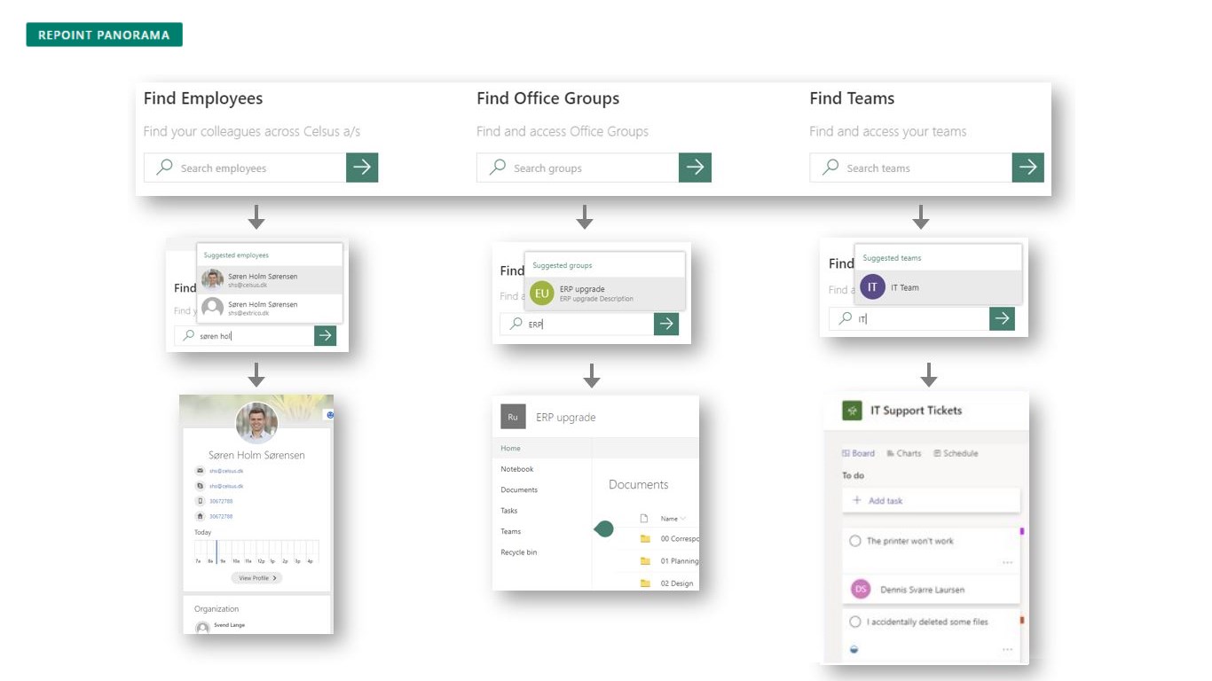Viewport: 1212px width, 681px height.
Task: Click Add task under To do
Action: click(x=878, y=501)
